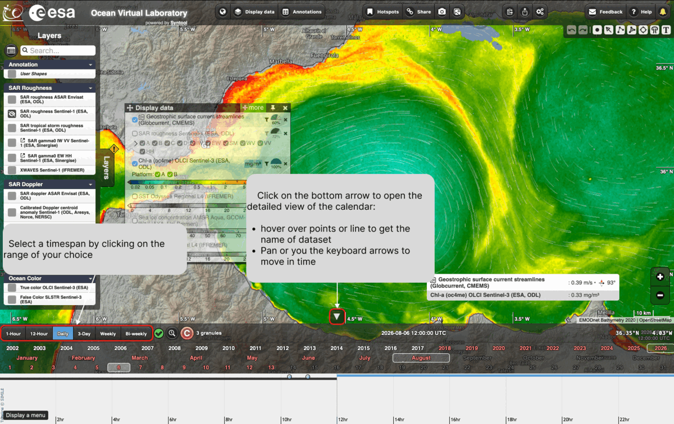Toggle the User Shapes layer checkbox
Image resolution: width=674 pixels, height=424 pixels.
(11, 73)
